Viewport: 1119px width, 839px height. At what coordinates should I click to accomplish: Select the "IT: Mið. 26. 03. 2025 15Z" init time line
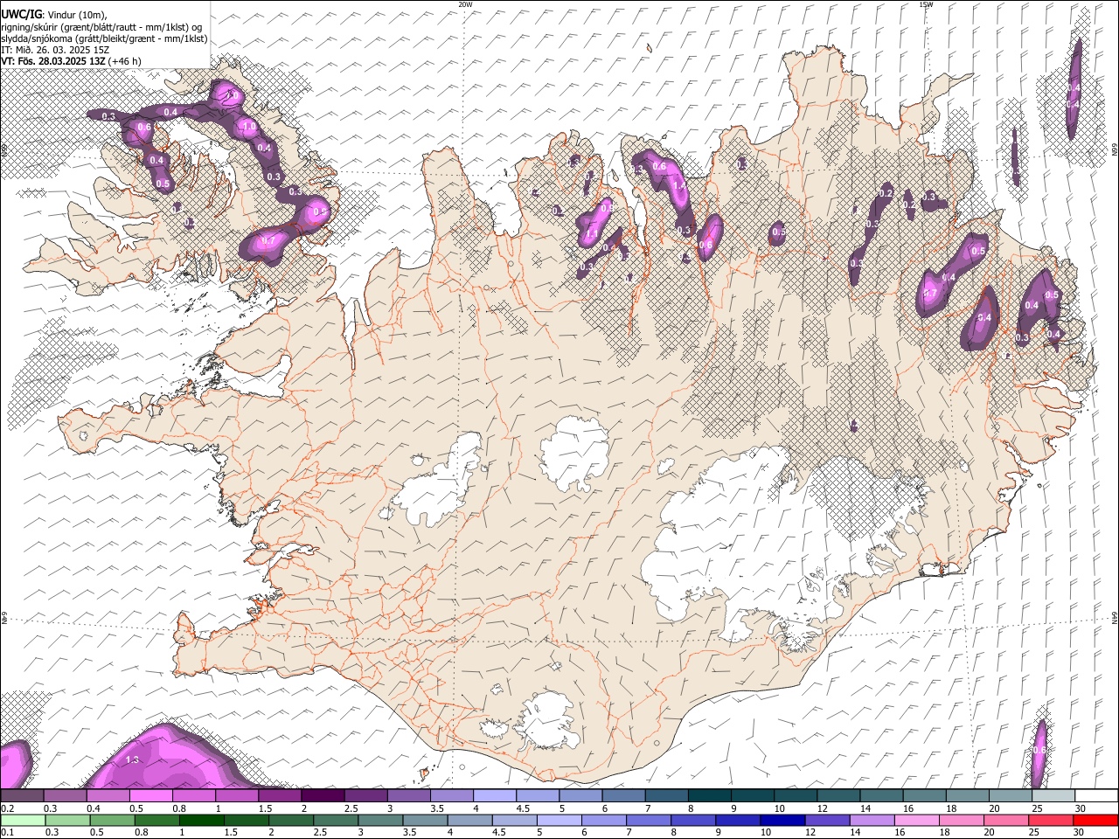click(x=55, y=50)
